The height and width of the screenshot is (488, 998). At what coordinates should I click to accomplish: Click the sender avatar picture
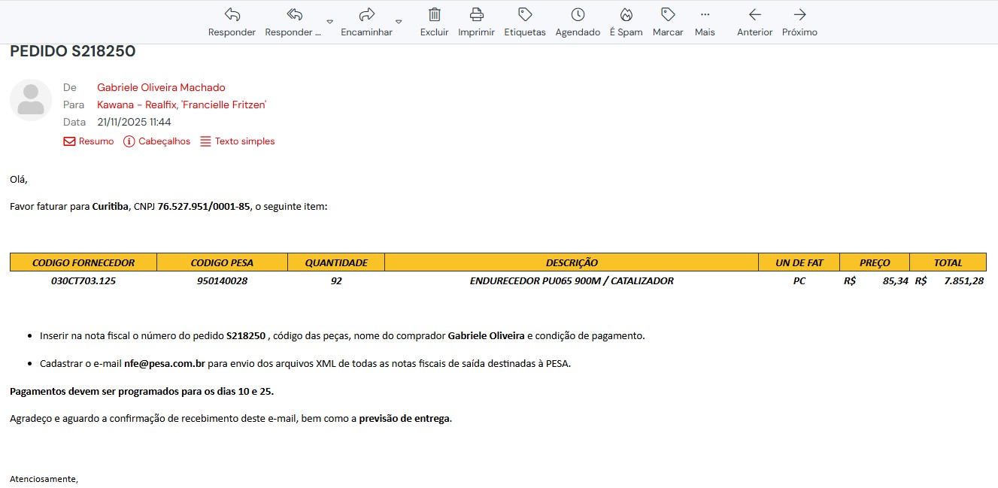(x=31, y=100)
